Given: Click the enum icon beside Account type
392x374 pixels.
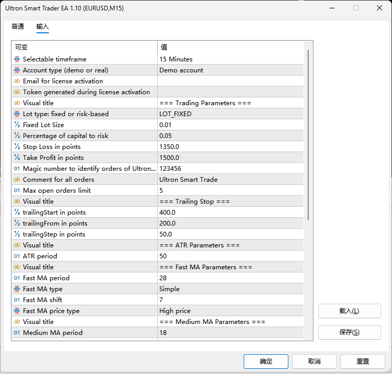Looking at the screenshot, I should click(x=17, y=70).
